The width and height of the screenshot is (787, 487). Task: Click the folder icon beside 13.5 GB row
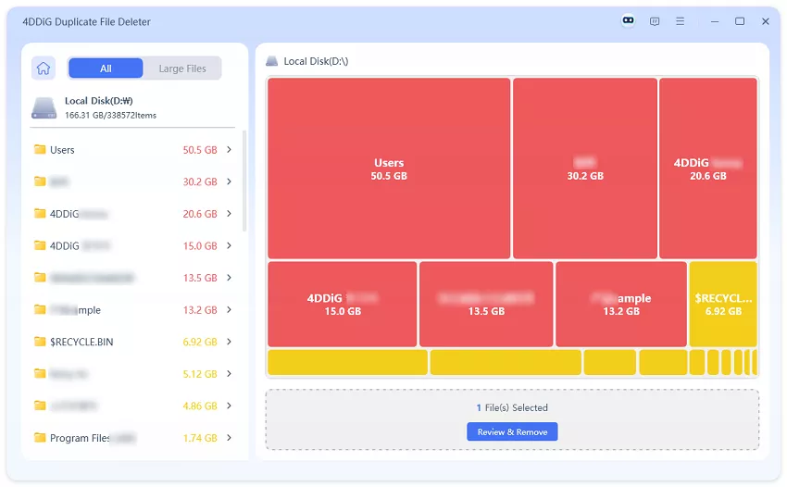(x=40, y=277)
